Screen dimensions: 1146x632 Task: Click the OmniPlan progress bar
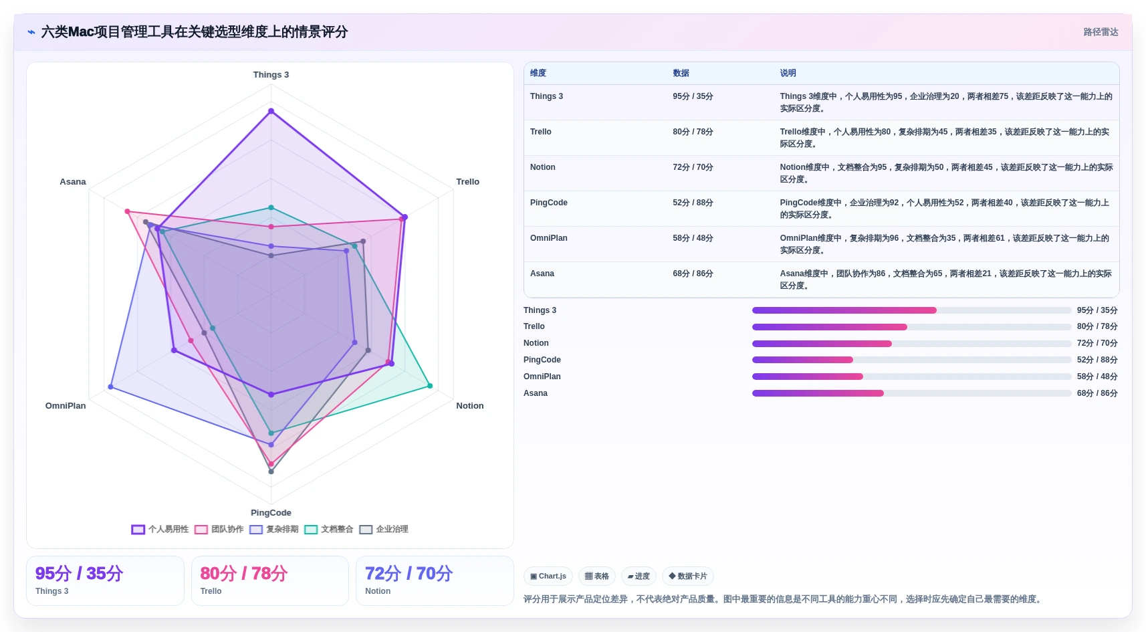coord(911,377)
